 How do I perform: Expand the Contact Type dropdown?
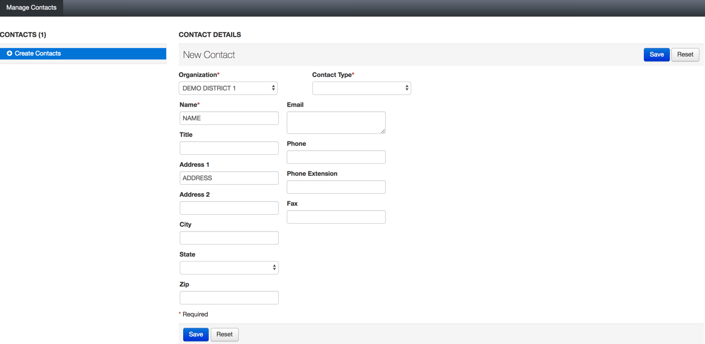point(361,88)
